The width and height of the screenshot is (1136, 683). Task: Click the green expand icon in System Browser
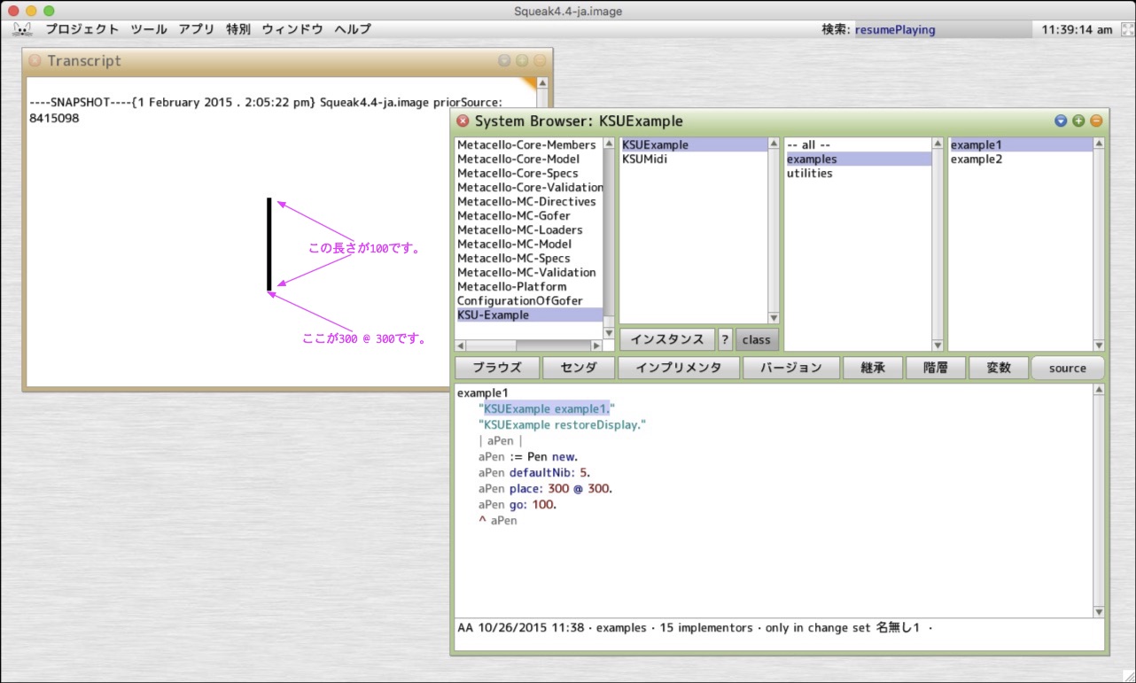coord(1078,120)
